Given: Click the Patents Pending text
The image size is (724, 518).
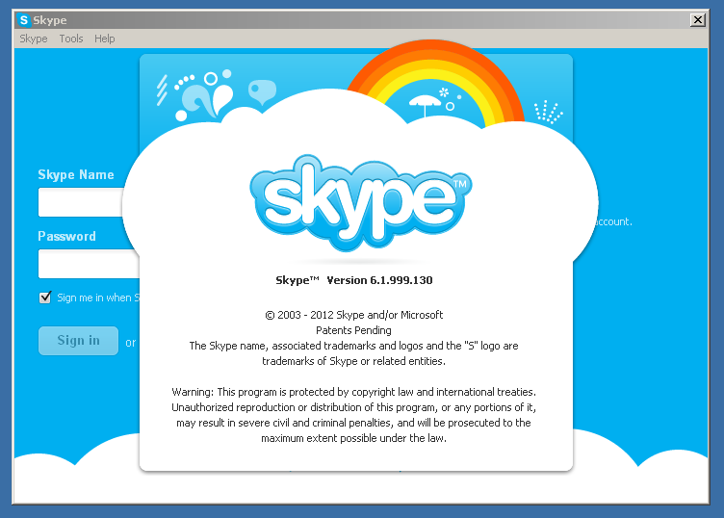Looking at the screenshot, I should [x=353, y=330].
